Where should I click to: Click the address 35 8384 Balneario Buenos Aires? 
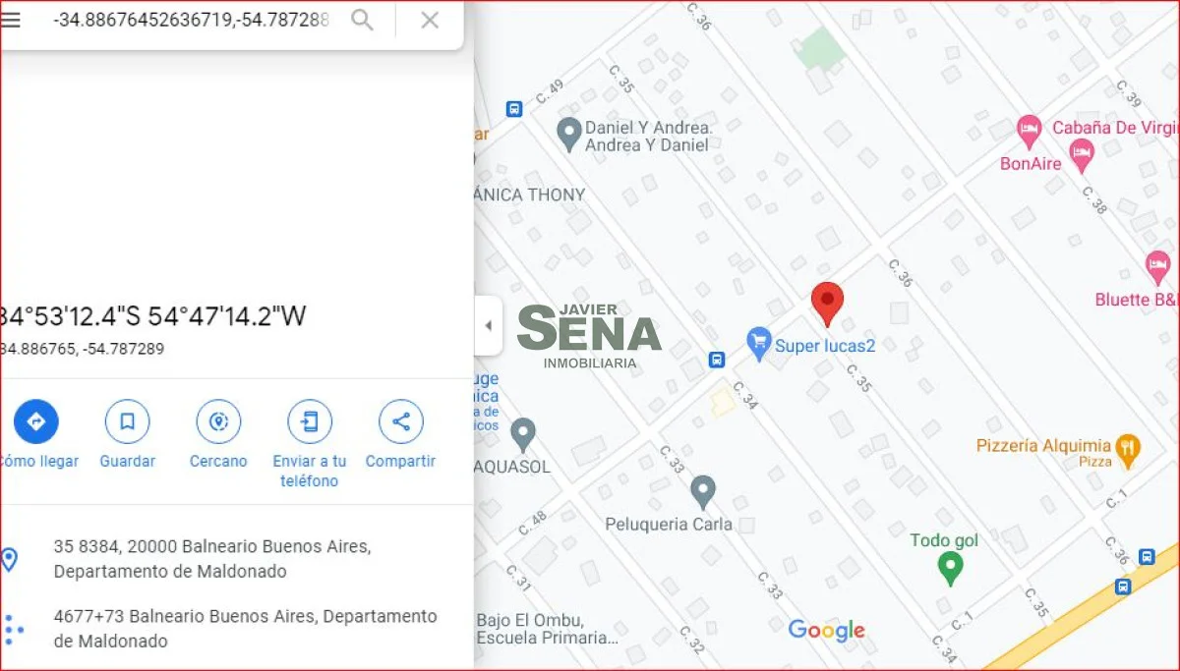tap(211, 559)
